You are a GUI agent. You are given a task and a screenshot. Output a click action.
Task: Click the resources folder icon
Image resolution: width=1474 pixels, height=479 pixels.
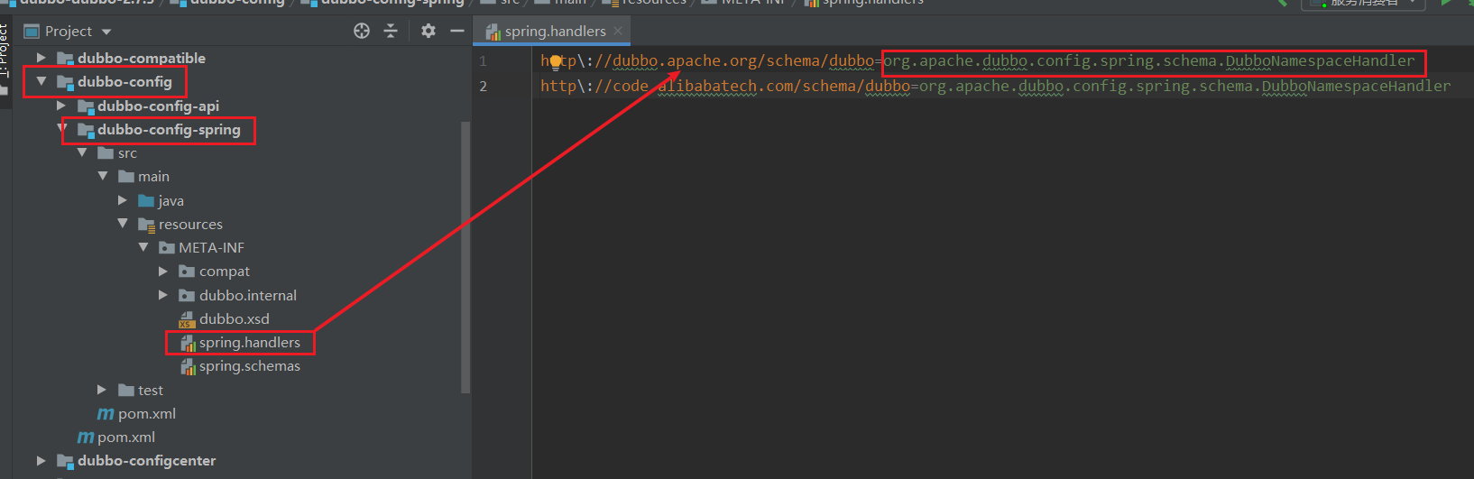coord(146,224)
